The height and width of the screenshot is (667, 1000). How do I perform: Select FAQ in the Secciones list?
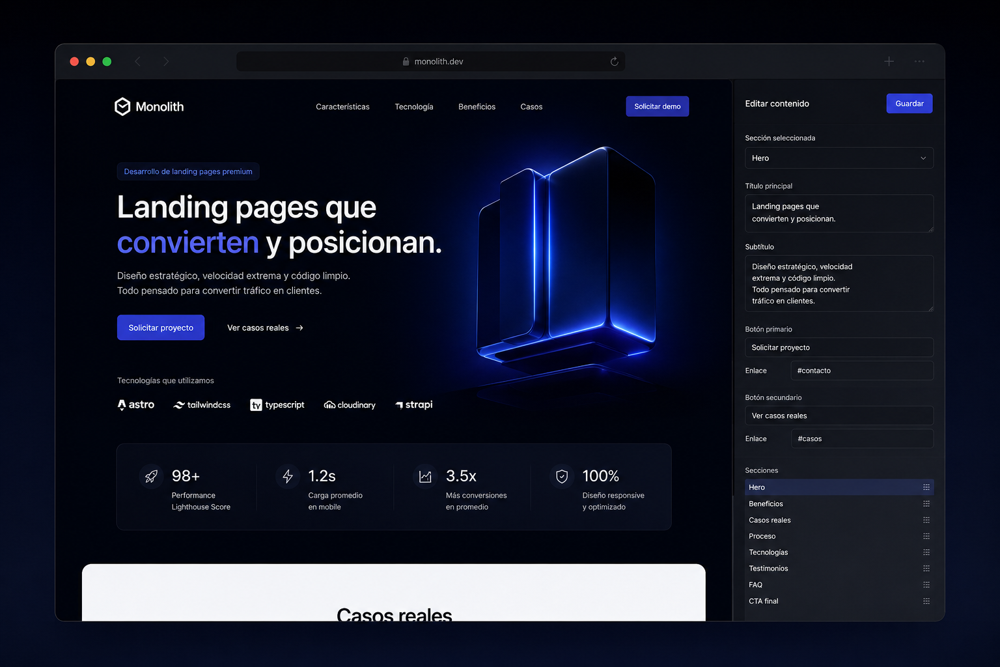pyautogui.click(x=839, y=585)
